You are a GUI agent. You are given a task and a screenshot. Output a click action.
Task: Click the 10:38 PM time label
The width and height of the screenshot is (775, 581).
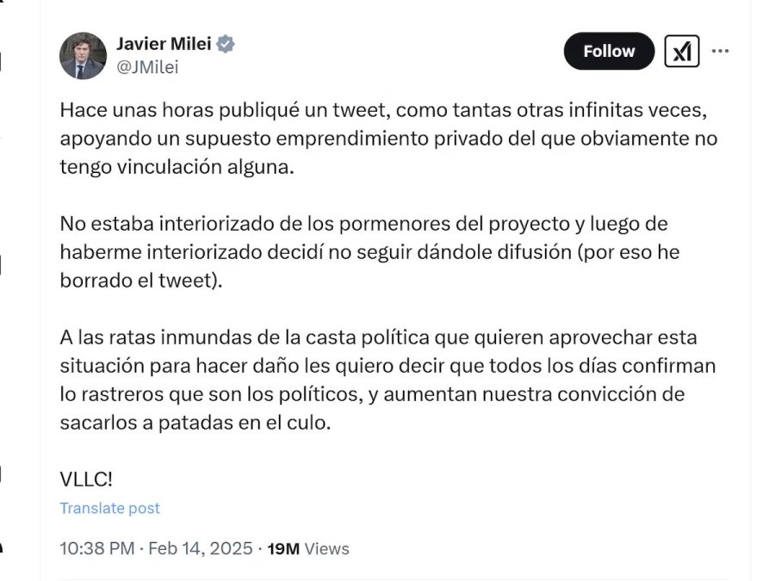tap(94, 548)
